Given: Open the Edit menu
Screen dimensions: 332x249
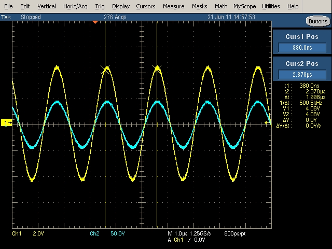Looking at the screenshot, I should click(25, 6).
